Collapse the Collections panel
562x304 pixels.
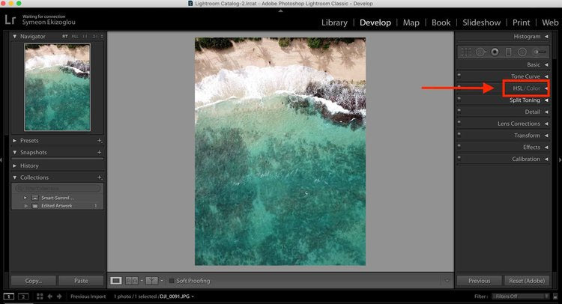click(x=15, y=177)
